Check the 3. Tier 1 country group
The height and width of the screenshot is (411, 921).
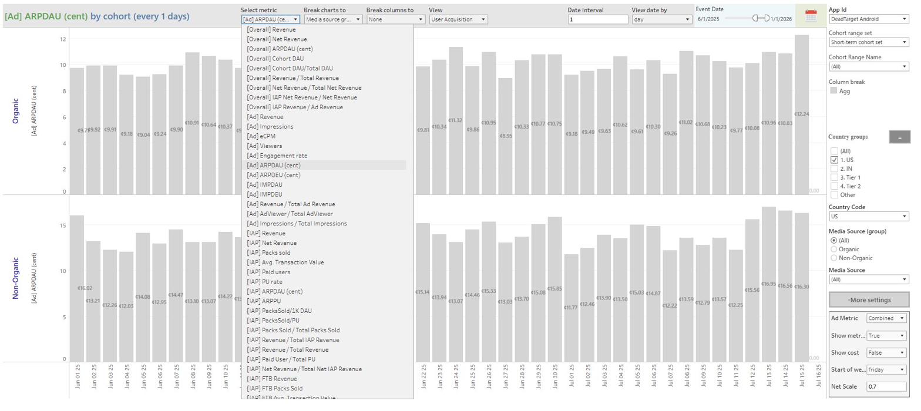(834, 177)
